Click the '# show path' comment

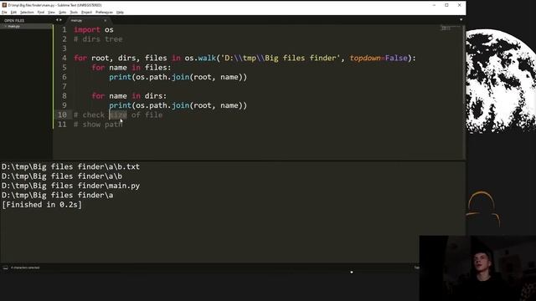click(x=98, y=125)
